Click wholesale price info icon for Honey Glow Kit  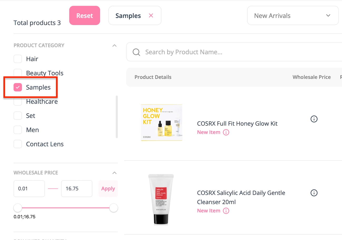coord(314,119)
